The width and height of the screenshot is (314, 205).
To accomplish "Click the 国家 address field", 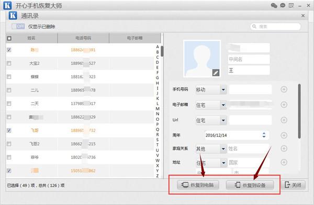I will (x=249, y=163).
